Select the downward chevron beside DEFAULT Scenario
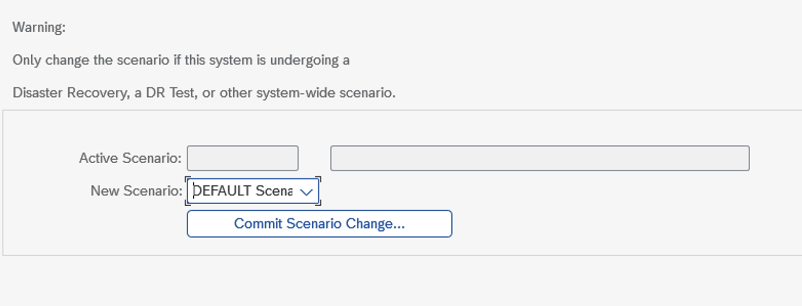 coord(307,191)
